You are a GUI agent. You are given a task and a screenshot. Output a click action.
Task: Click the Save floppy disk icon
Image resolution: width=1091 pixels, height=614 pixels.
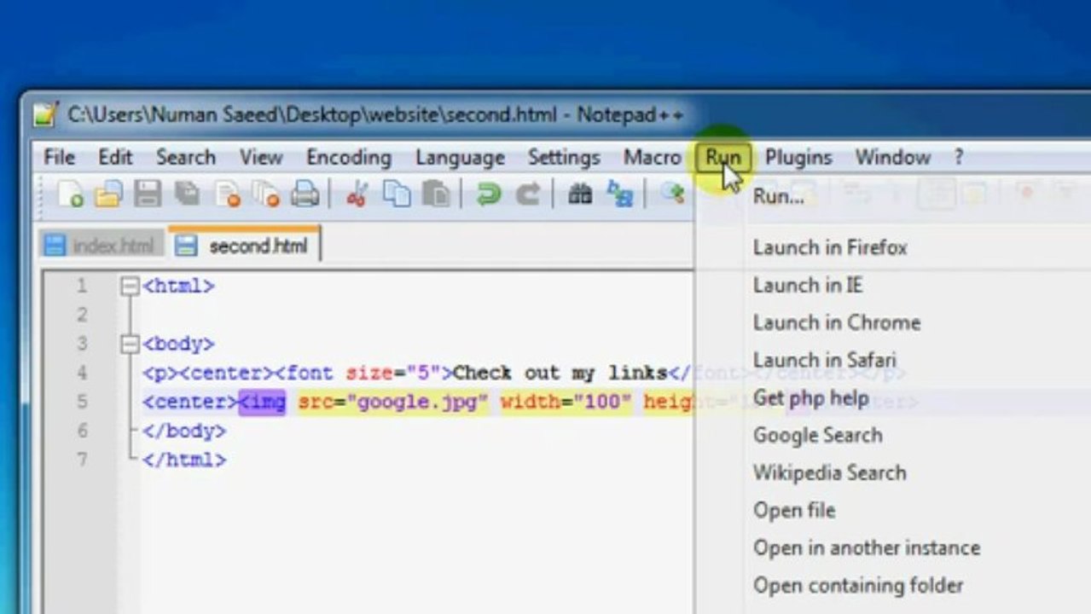coord(148,194)
